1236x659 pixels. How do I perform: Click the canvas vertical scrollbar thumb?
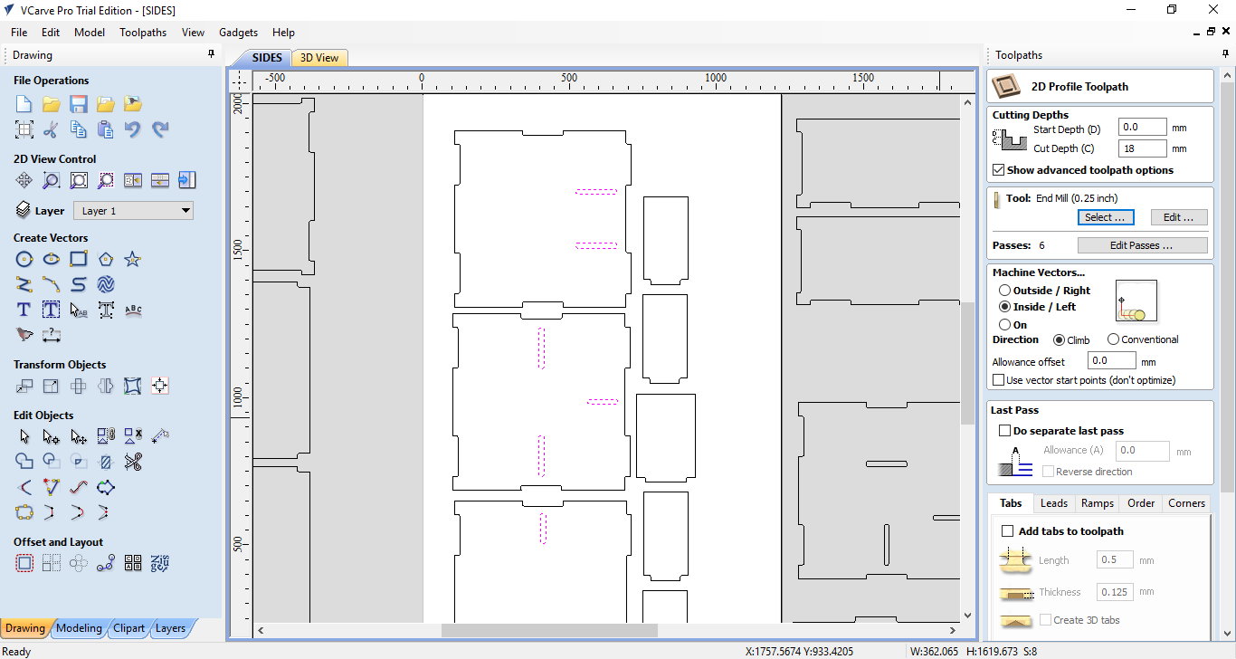coord(967,364)
